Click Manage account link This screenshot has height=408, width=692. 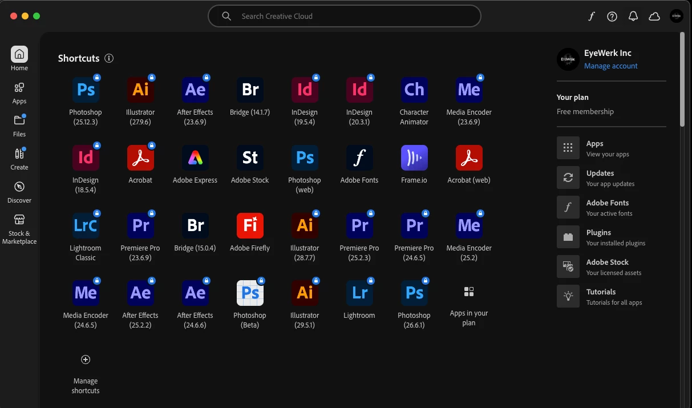click(x=611, y=66)
